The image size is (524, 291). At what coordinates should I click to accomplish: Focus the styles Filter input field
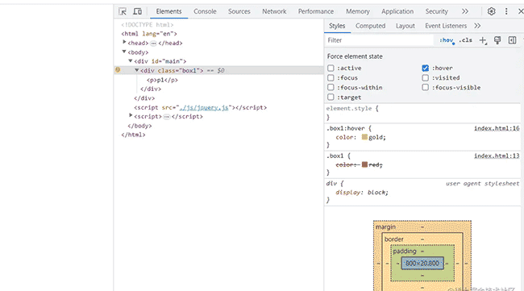380,40
